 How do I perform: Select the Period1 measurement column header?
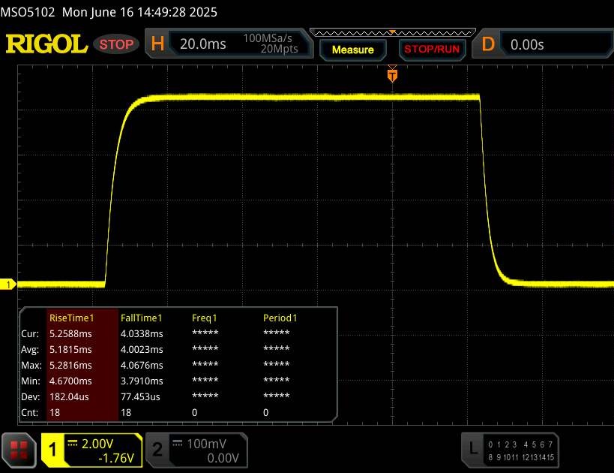pyautogui.click(x=280, y=318)
